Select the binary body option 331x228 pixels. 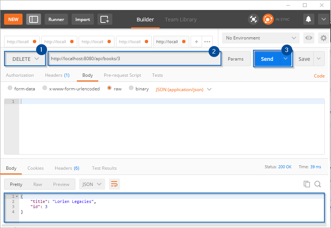[131, 88]
